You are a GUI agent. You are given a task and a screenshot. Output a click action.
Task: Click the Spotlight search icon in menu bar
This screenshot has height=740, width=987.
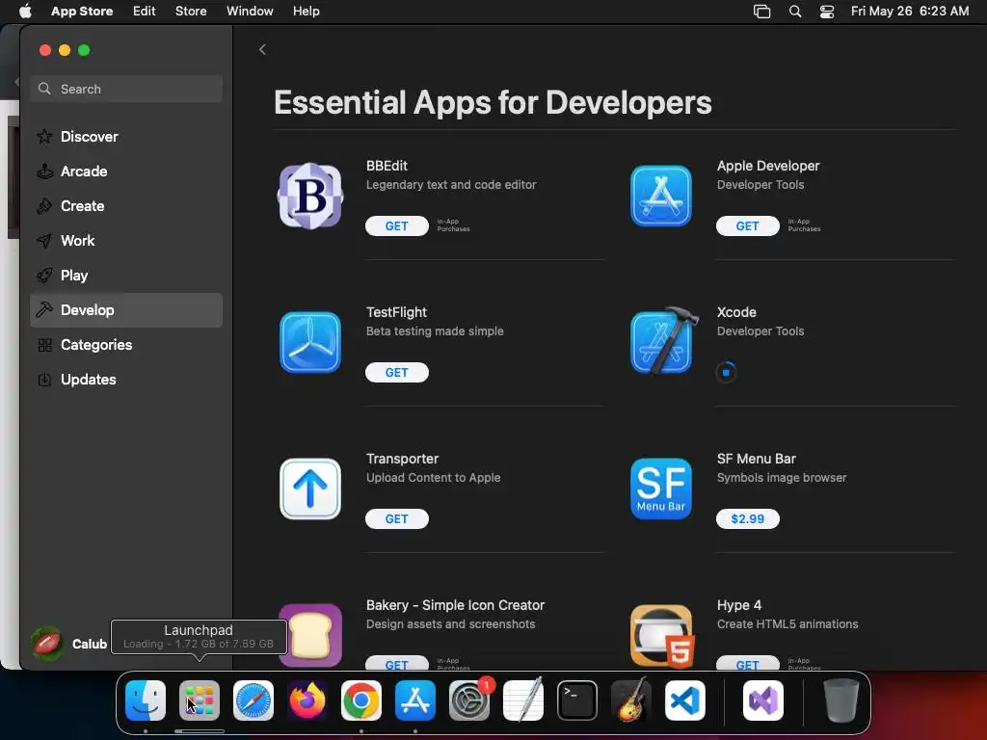click(795, 12)
